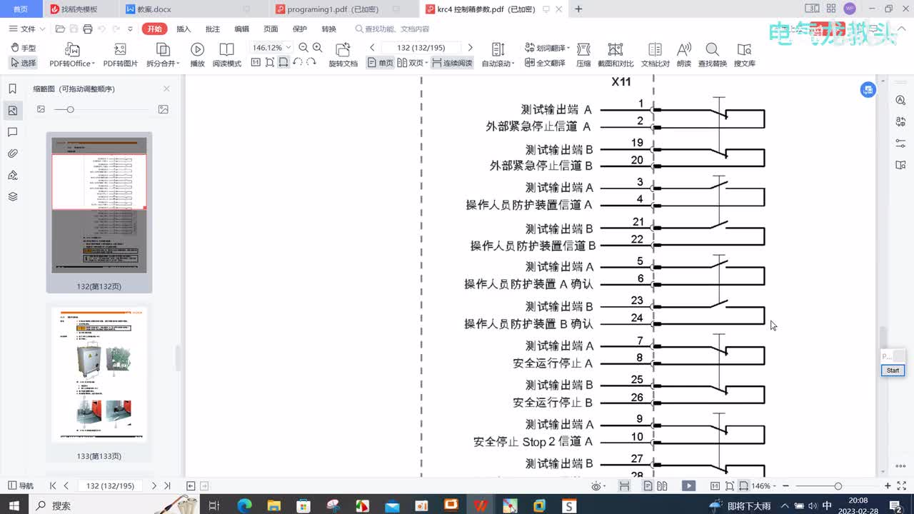The image size is (914, 514).
Task: Start 朗读 read aloud
Action: 683,55
